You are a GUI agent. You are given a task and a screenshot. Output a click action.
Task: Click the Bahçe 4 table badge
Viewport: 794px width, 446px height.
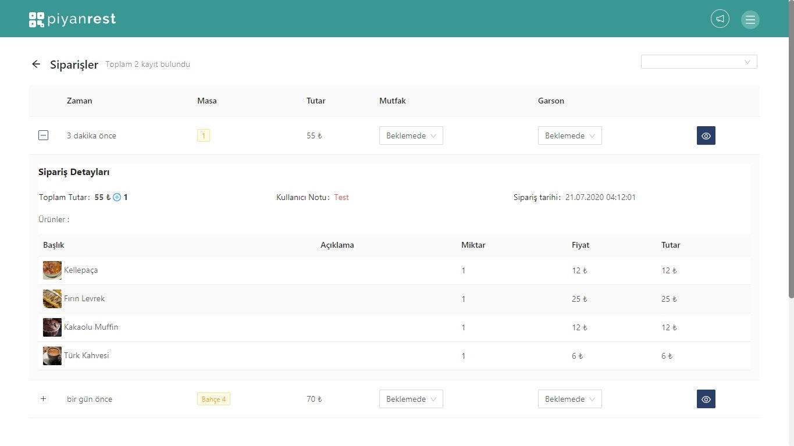(213, 399)
